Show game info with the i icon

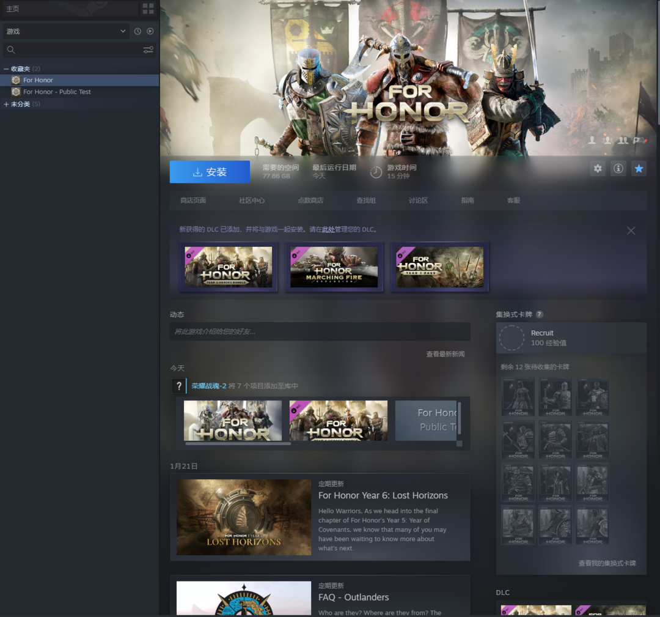pyautogui.click(x=618, y=169)
